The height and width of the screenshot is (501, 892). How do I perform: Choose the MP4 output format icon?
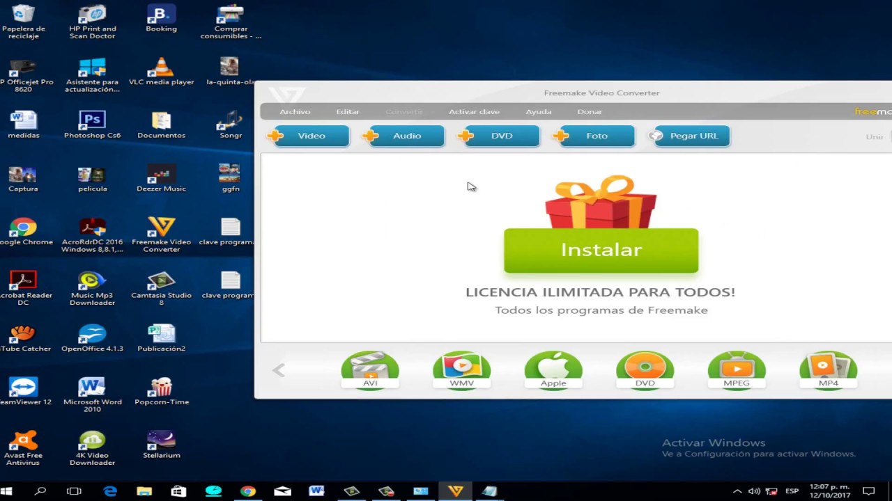click(828, 369)
